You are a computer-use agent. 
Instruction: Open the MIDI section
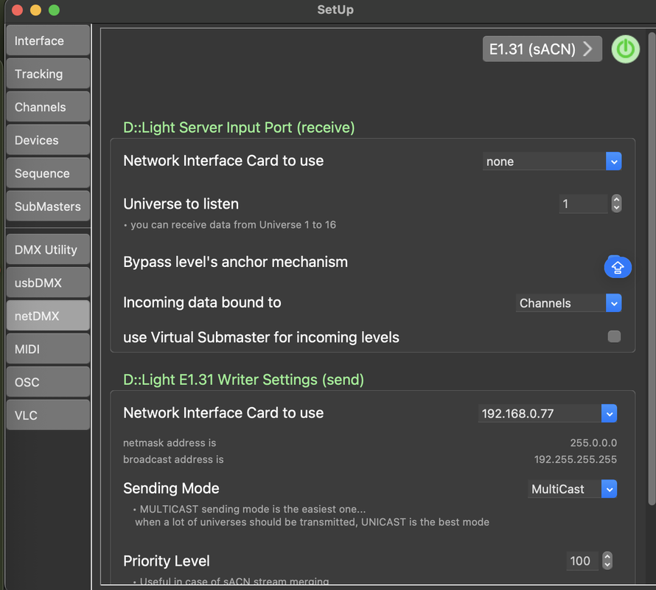coord(48,349)
